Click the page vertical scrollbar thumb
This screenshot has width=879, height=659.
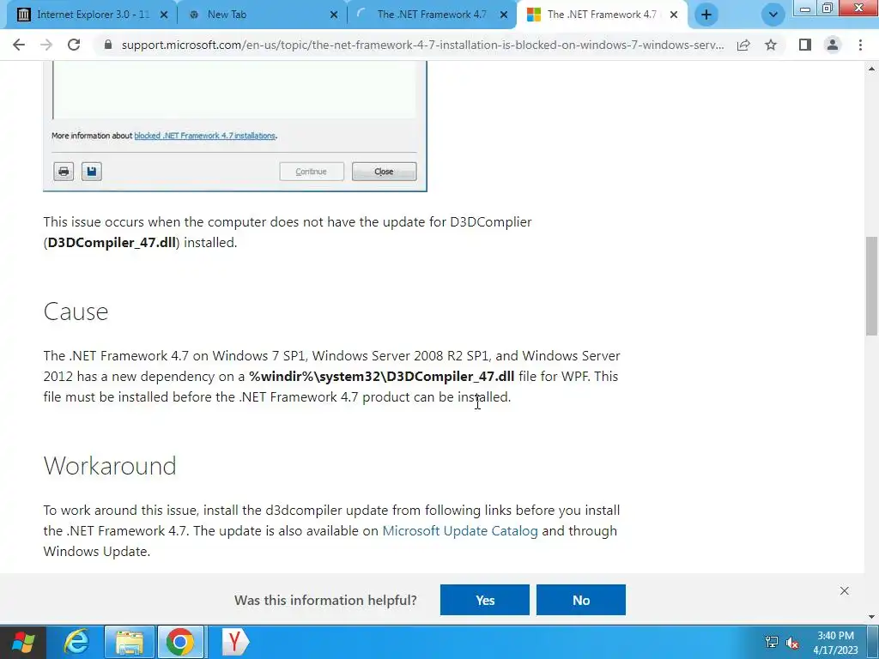(x=872, y=287)
